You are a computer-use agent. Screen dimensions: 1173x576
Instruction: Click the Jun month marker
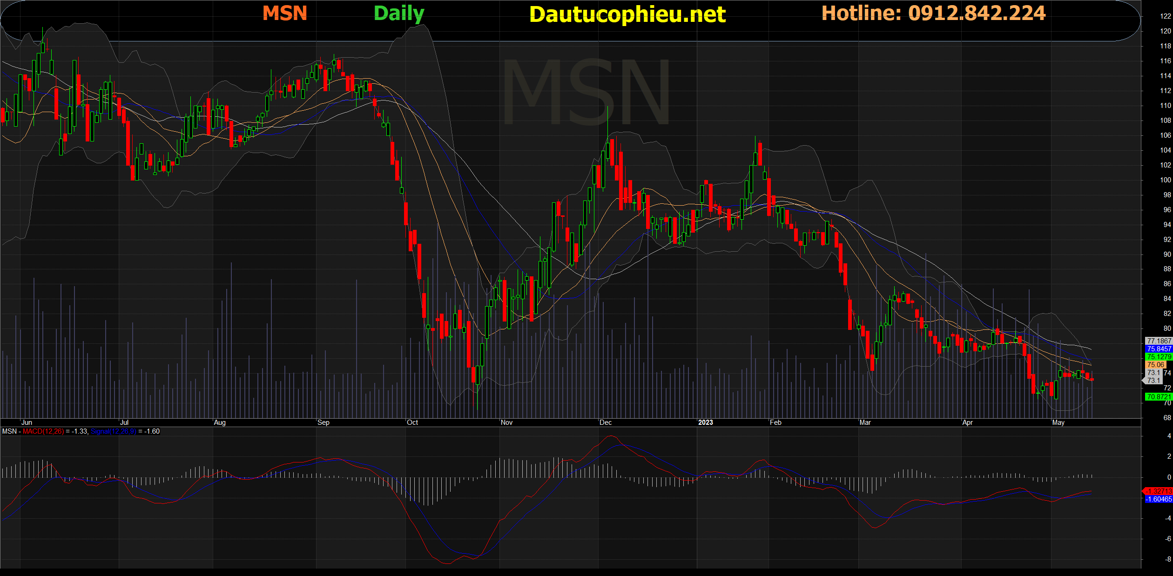(27, 422)
